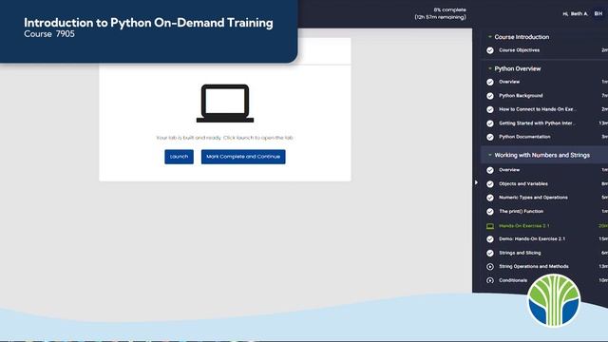Click checkmark beside Objects and Variables
The image size is (608, 342).
[x=490, y=183]
